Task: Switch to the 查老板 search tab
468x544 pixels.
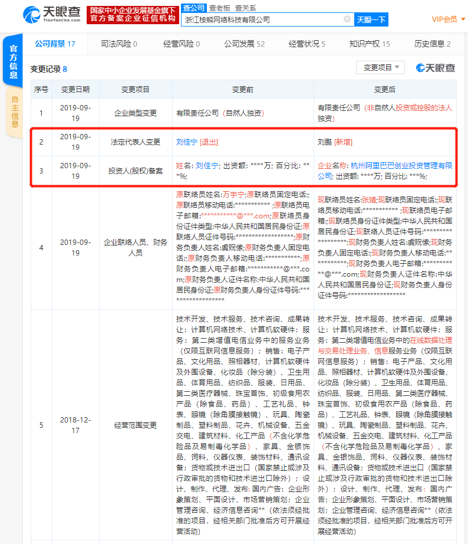Action: coord(220,8)
